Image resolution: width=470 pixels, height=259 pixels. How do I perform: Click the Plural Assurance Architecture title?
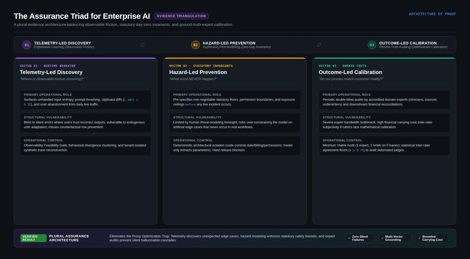69,238
